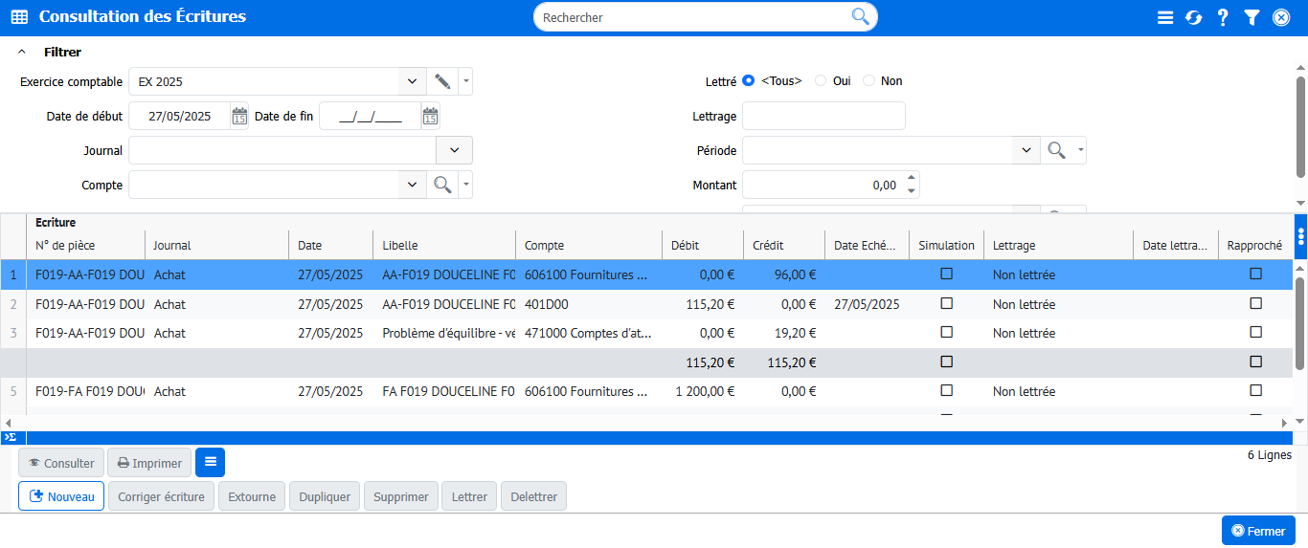
Task: Select the Oui radio for Lettré
Action: [821, 81]
